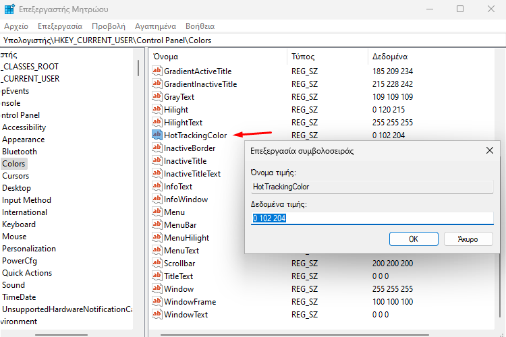Close the Επεξεργασία συμβολοσειράς dialog
This screenshot has height=337, width=506.
[490, 150]
